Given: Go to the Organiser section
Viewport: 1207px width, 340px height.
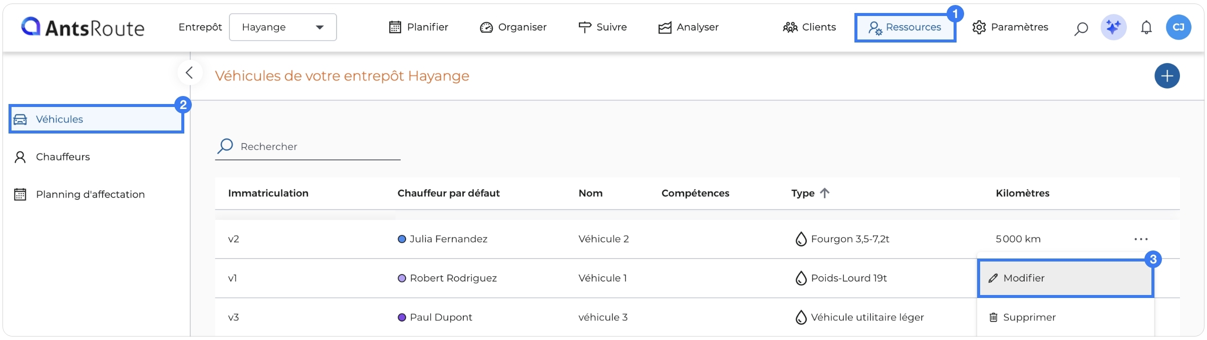Looking at the screenshot, I should pyautogui.click(x=513, y=27).
